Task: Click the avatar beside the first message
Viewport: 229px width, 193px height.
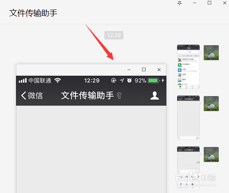Action: pyautogui.click(x=211, y=53)
